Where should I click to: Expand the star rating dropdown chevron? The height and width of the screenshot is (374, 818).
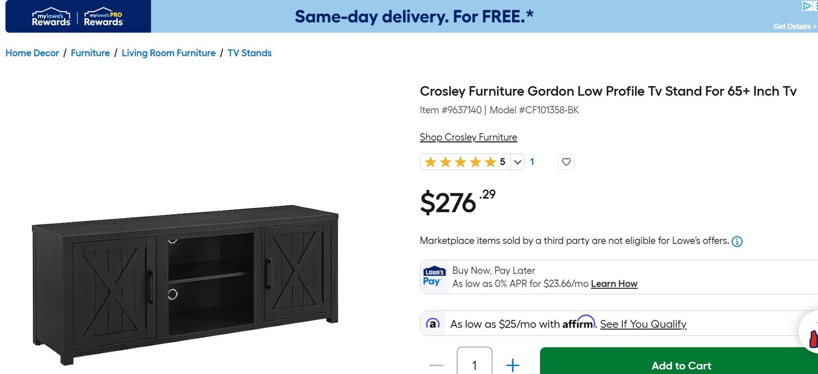point(517,162)
